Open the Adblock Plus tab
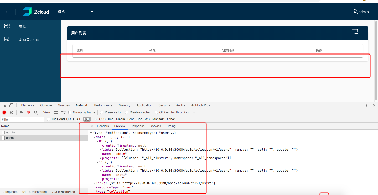This screenshot has height=195, width=378. (201, 105)
